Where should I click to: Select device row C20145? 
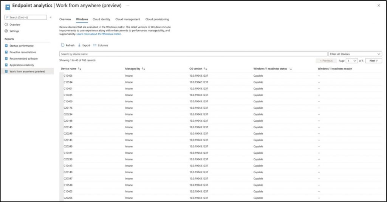coord(220,127)
